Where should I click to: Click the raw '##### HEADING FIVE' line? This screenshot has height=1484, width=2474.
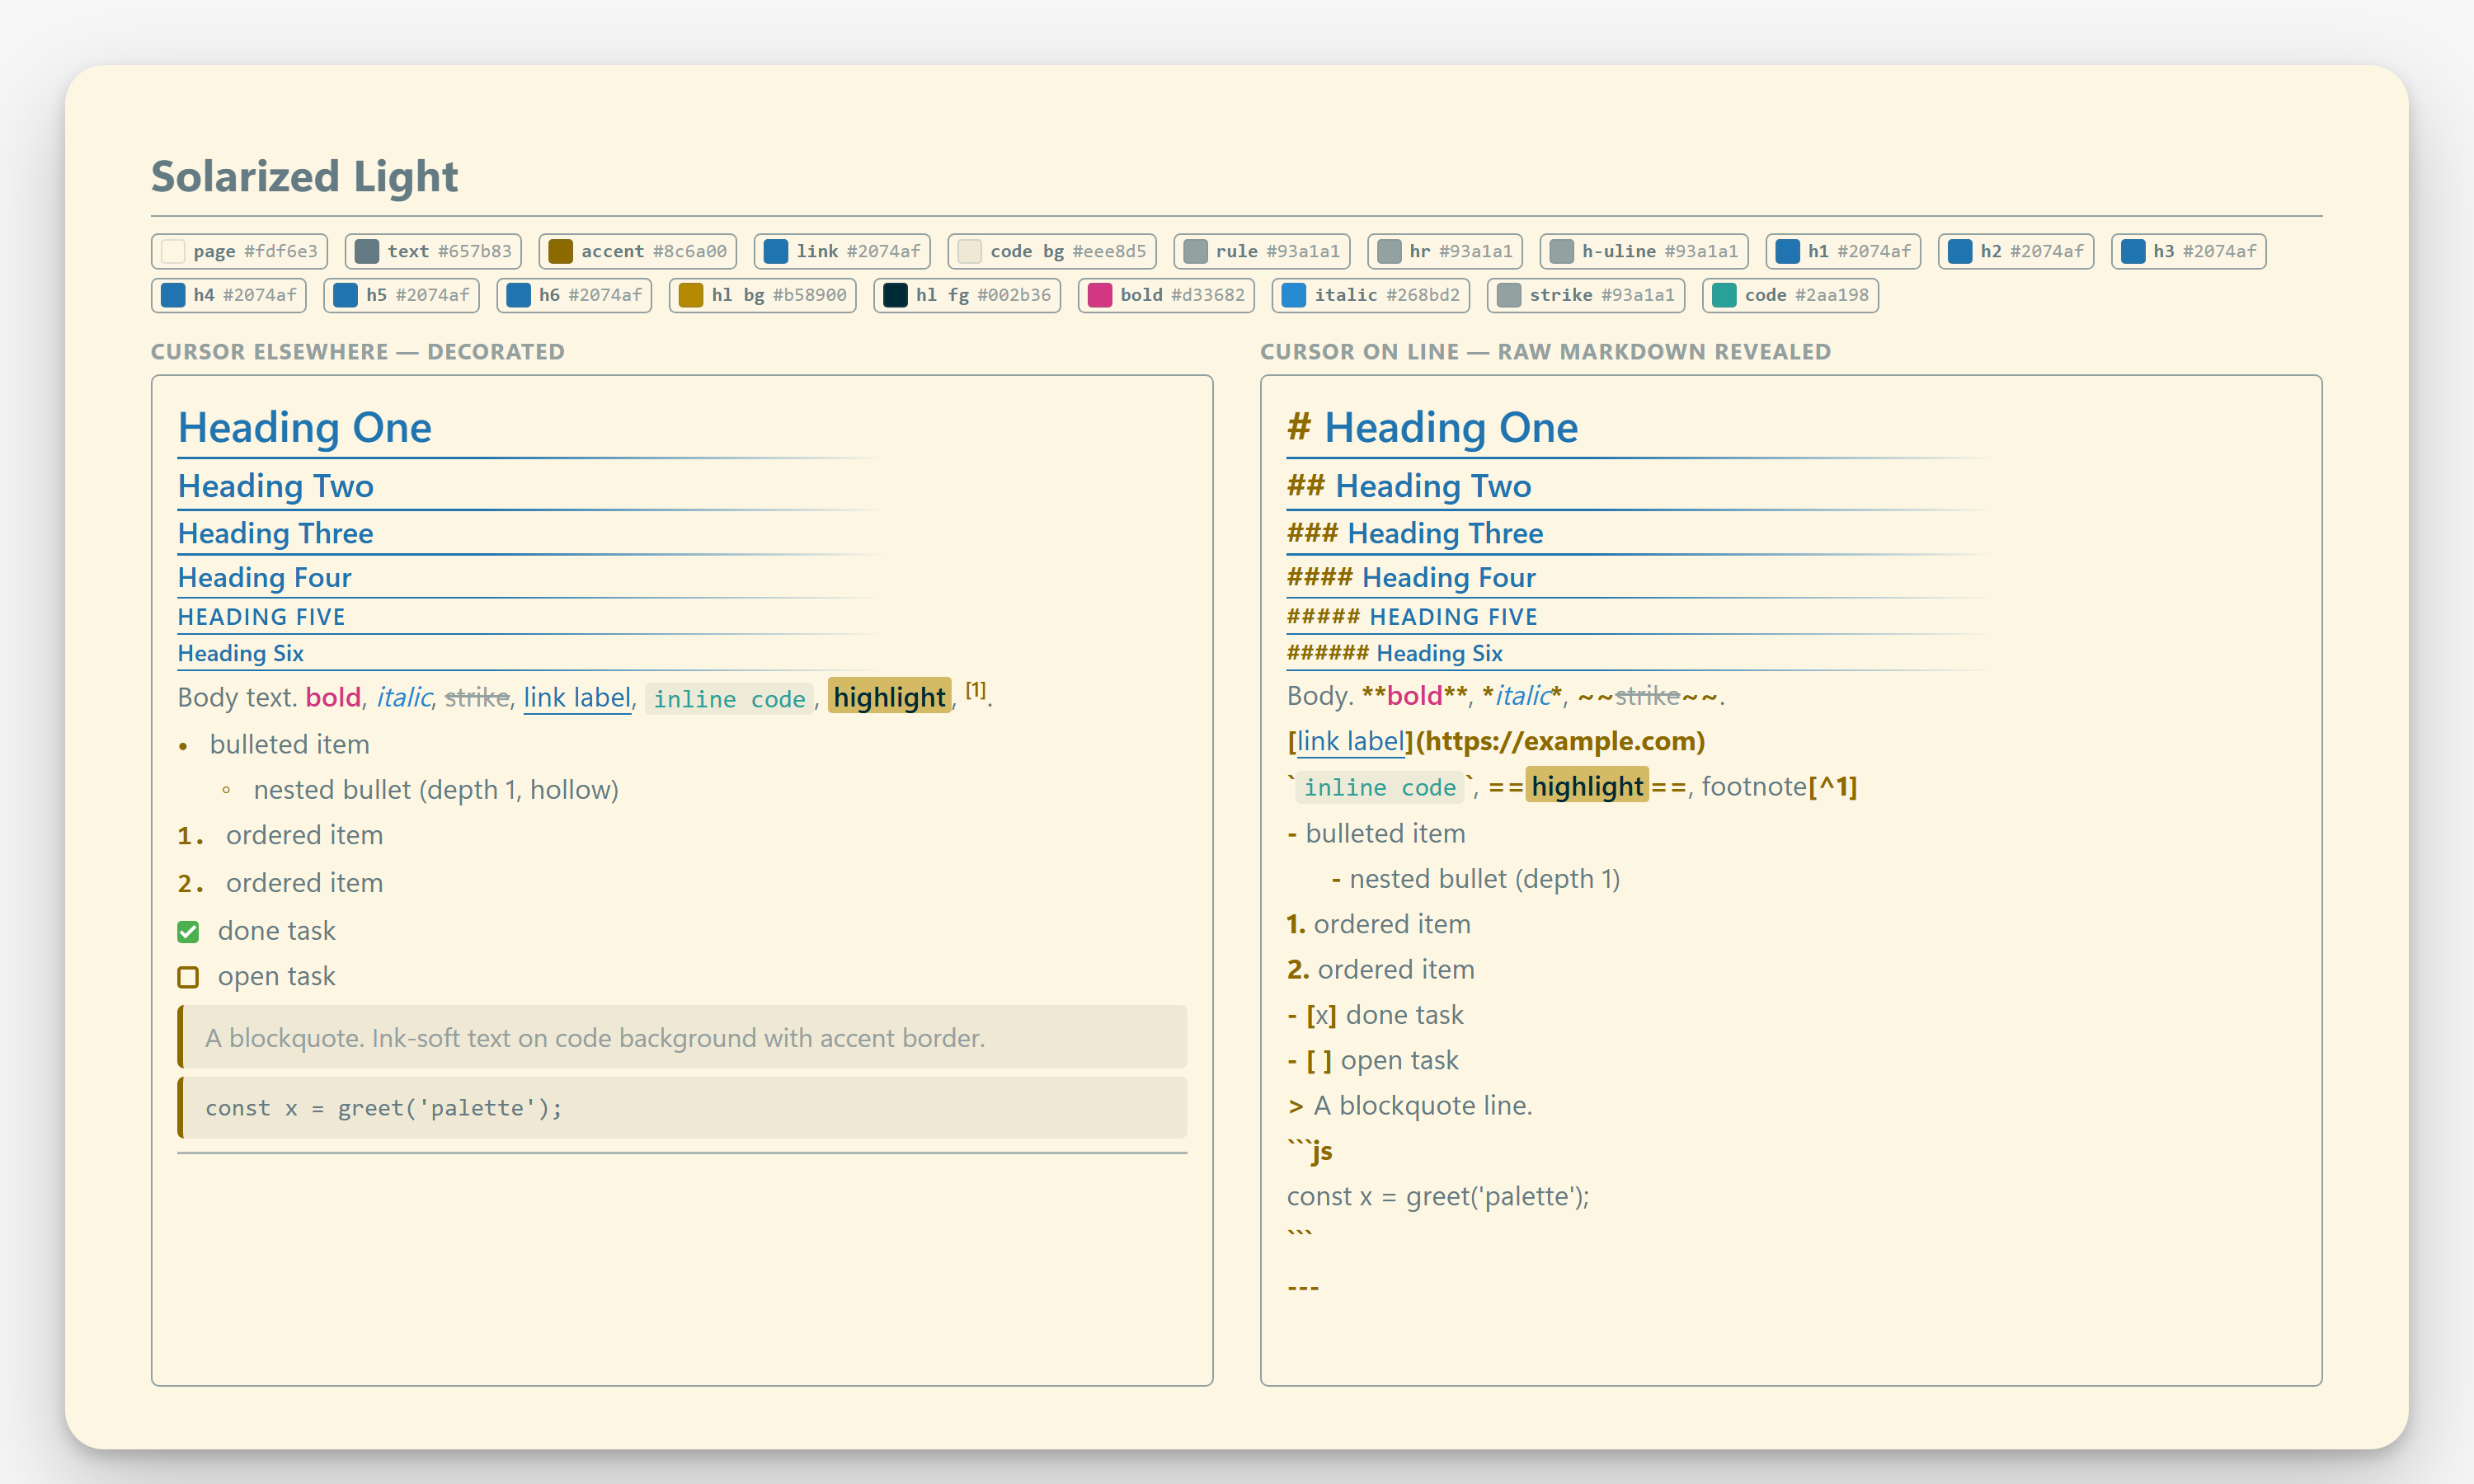pyautogui.click(x=1412, y=617)
